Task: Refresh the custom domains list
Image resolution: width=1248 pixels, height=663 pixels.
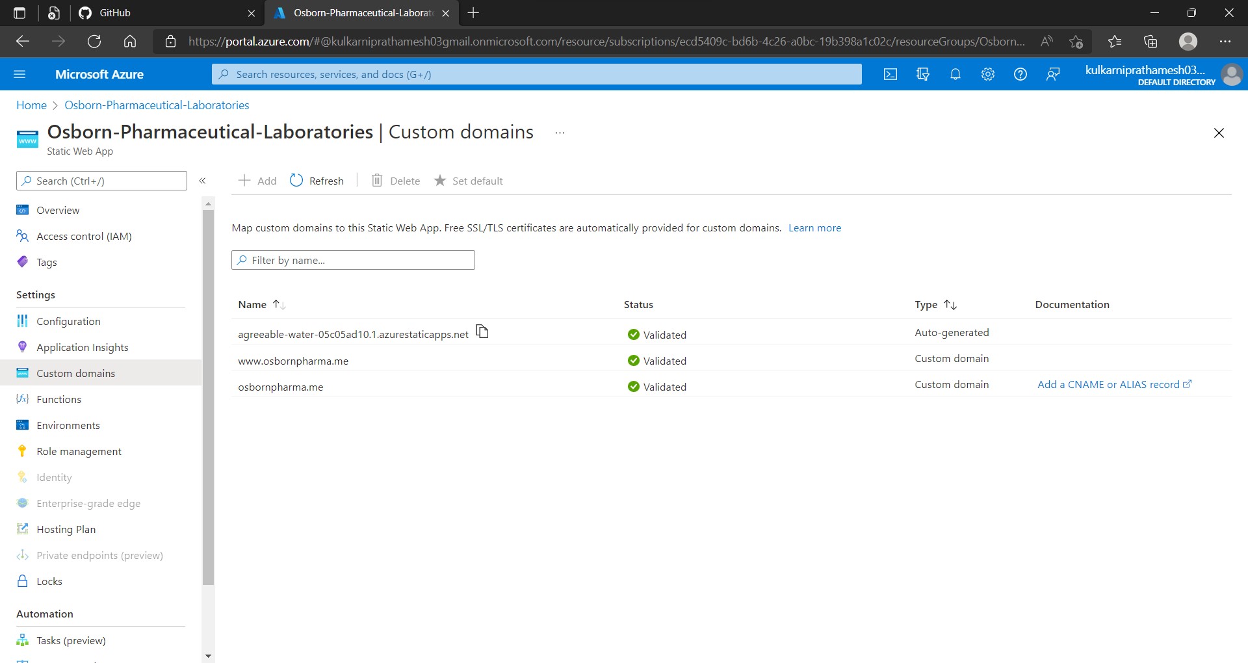Action: tap(317, 181)
